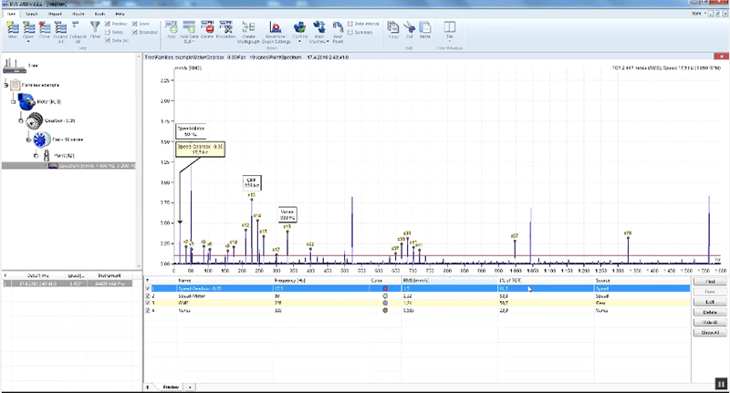Expand the Open dropdown in ribbon
The image size is (730, 393).
pyautogui.click(x=30, y=41)
